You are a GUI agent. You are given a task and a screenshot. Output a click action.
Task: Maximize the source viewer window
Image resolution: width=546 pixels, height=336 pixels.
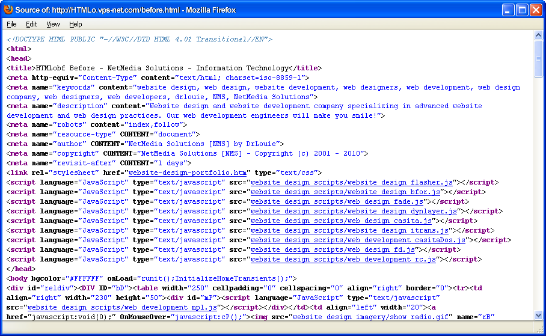(x=521, y=10)
